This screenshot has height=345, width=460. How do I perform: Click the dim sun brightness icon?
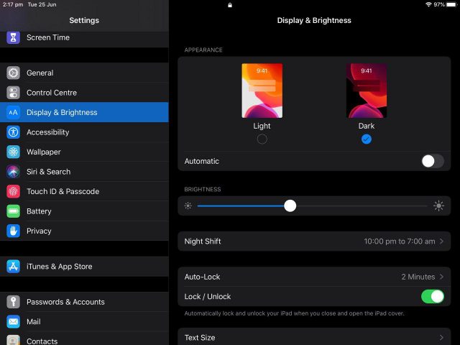[x=188, y=206]
